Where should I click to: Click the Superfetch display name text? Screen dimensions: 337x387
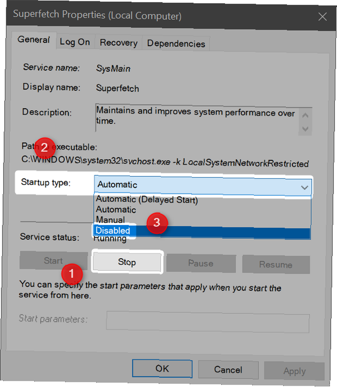[117, 88]
